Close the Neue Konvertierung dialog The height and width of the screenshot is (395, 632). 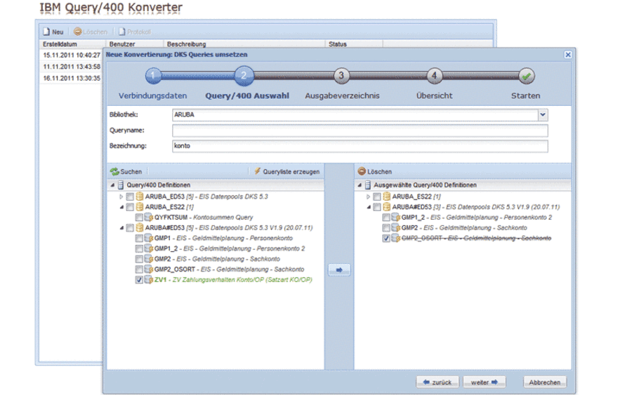point(568,55)
